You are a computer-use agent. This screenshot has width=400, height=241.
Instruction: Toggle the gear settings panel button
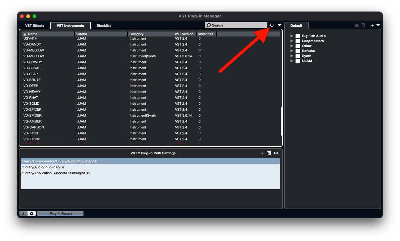pyautogui.click(x=31, y=214)
